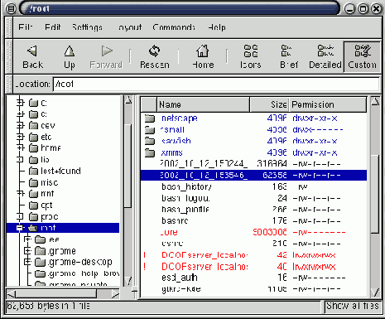The height and width of the screenshot is (319, 385).
Task: Click the file list scroll-up arrow
Action: click(375, 101)
